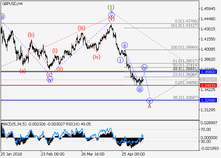Click the red (c) wave label
The width and height of the screenshot is (221, 158).
click(x=49, y=75)
